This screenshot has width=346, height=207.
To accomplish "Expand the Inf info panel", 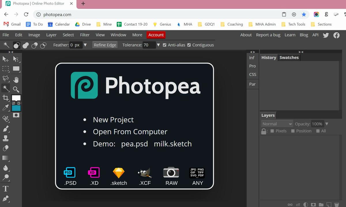I will pos(252,58).
